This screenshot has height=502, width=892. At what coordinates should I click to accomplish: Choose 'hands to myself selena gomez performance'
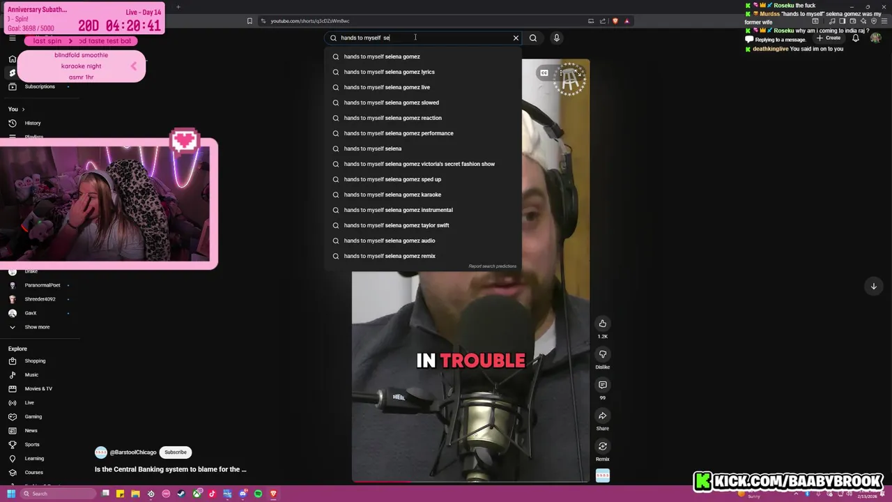(423, 133)
